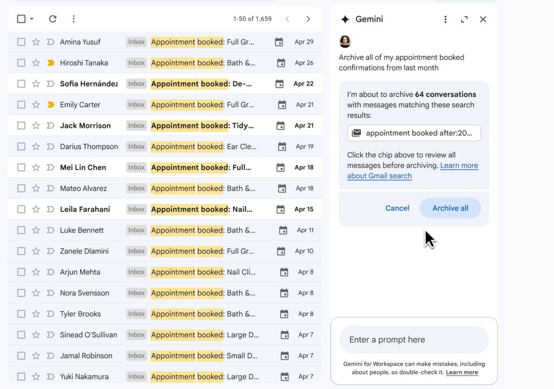554x389 pixels.
Task: Open the appointment booked search chip
Action: click(414, 133)
